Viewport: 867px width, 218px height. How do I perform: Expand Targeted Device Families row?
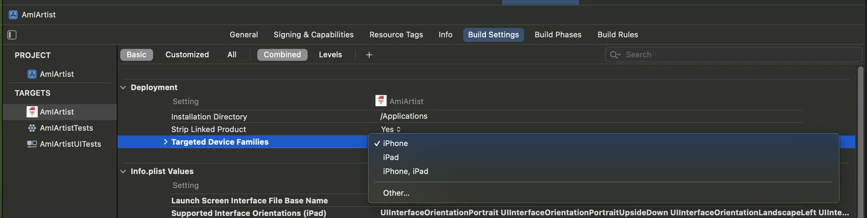(166, 142)
